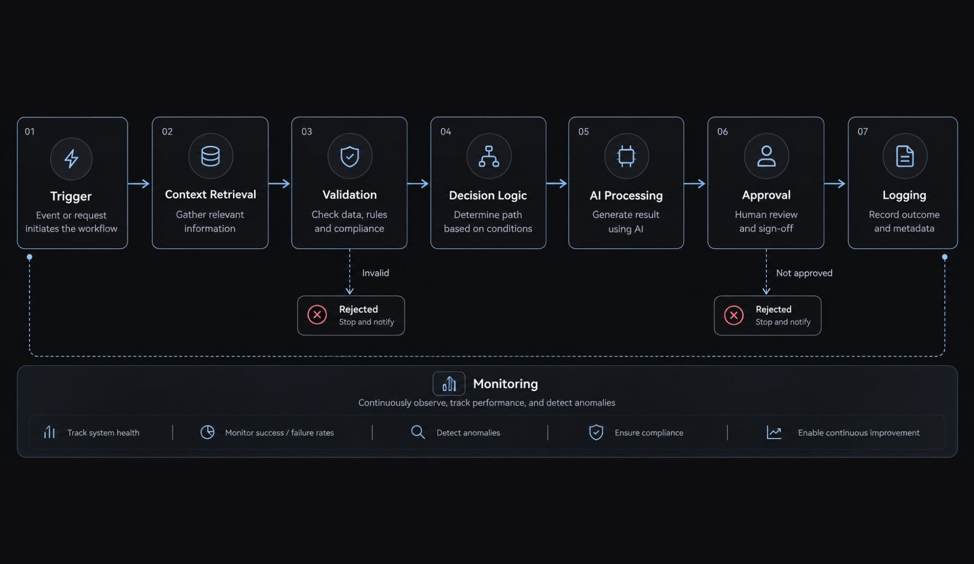The image size is (974, 564).
Task: Select the shield Validation step icon
Action: pyautogui.click(x=350, y=156)
